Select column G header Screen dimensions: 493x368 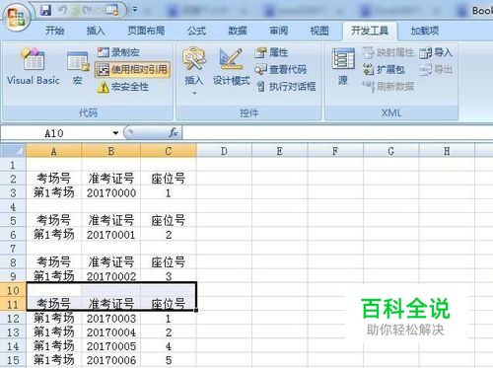[391, 151]
